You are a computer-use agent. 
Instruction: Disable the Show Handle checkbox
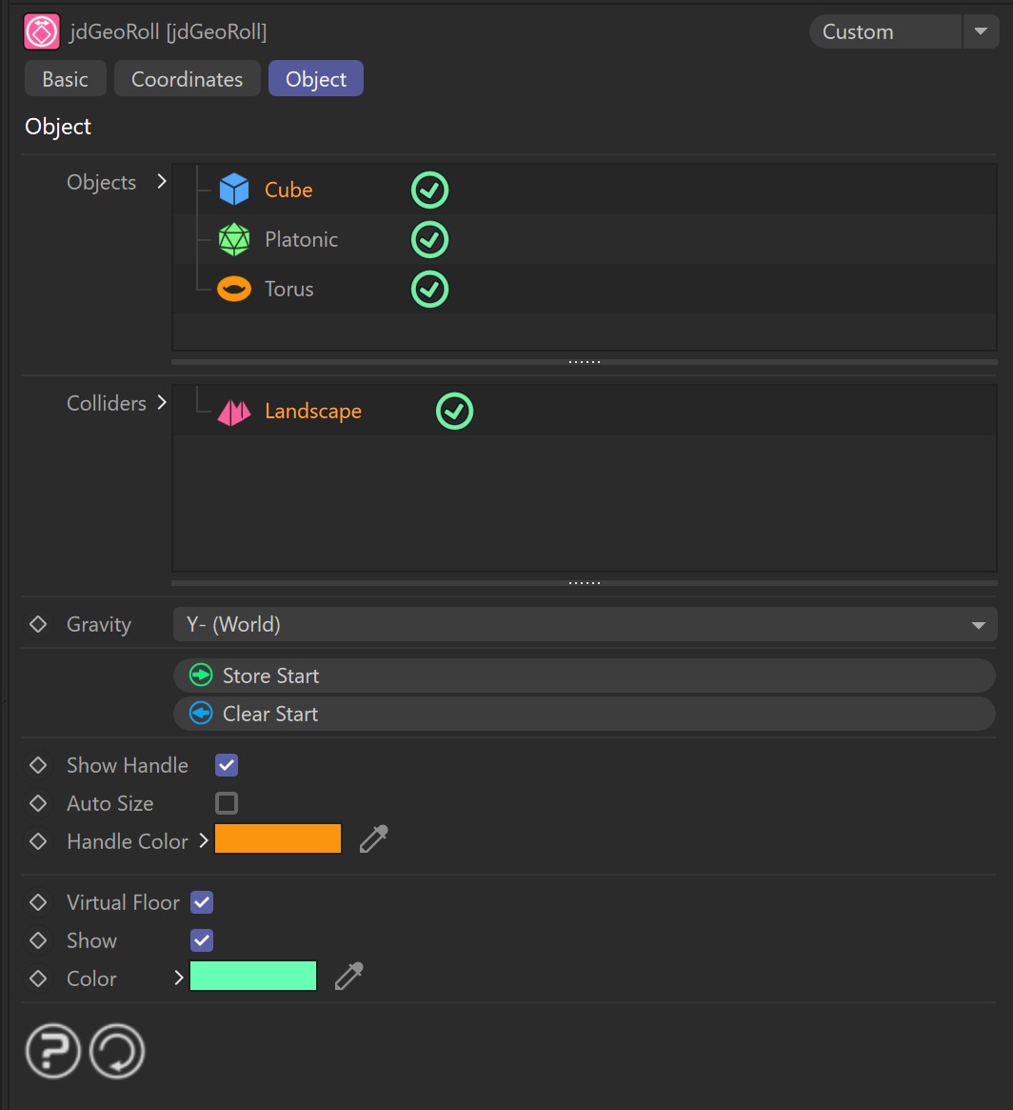point(227,765)
